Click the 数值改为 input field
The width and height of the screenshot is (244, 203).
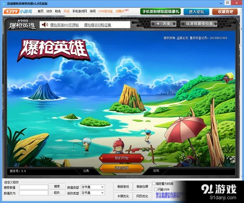(34, 193)
